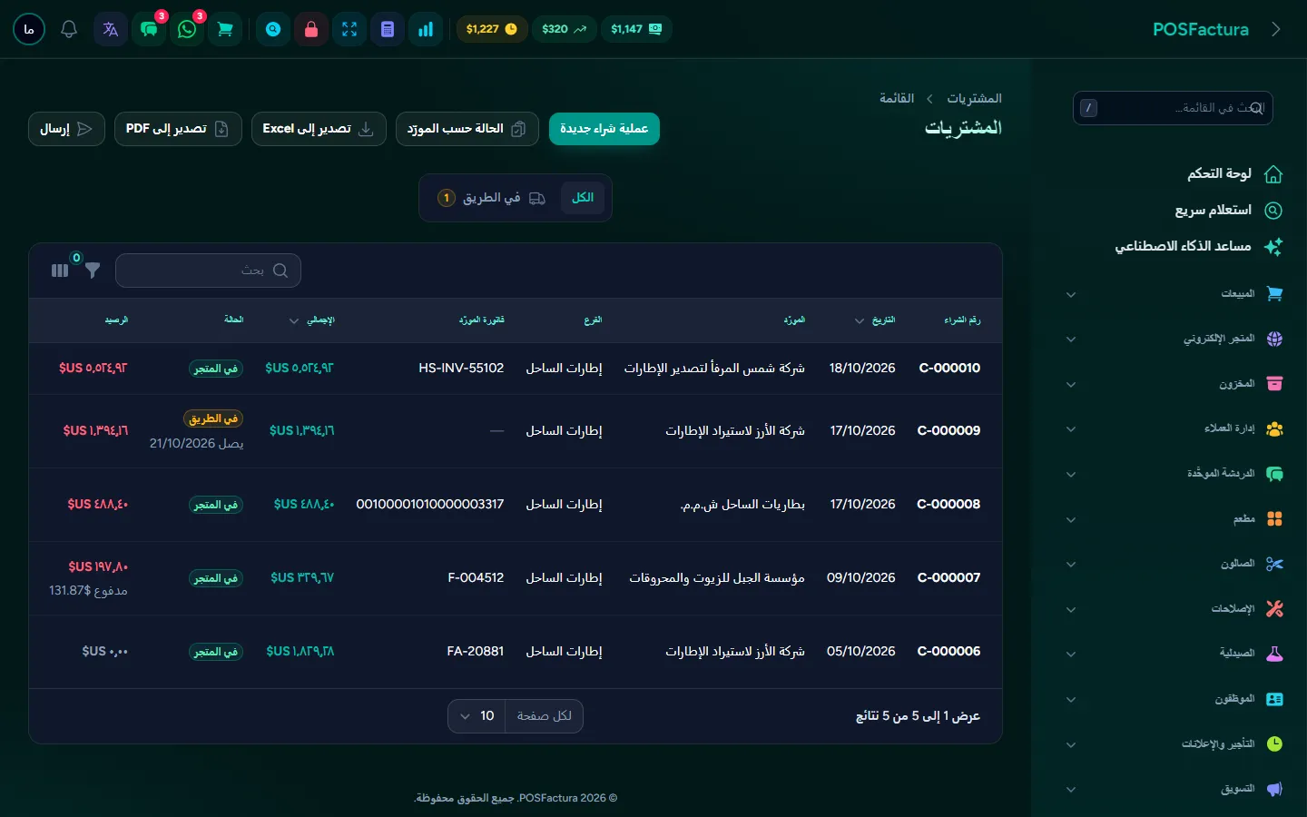Open the table filter funnel icon
The width and height of the screenshot is (1307, 817).
pos(93,271)
